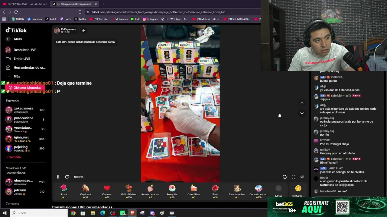Screen dimensions: 387x217
Task: Open the Twitter bookmark
Action: (x=80, y=19)
